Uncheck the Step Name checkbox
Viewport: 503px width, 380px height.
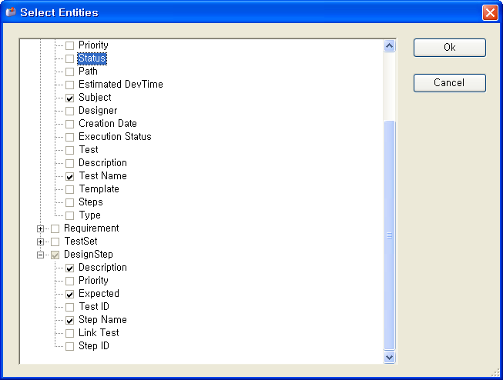pos(69,321)
